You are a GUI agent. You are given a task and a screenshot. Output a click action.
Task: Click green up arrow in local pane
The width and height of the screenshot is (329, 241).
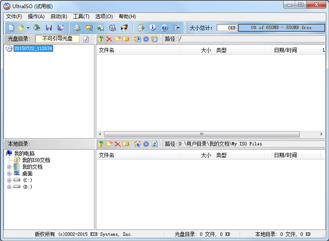tap(100, 144)
